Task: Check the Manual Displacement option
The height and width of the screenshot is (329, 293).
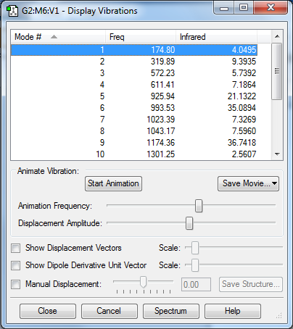Action: (x=16, y=284)
